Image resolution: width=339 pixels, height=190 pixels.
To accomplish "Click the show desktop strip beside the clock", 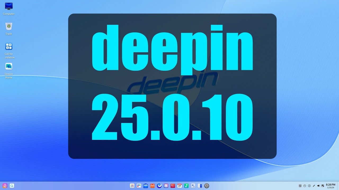I will (338, 186).
